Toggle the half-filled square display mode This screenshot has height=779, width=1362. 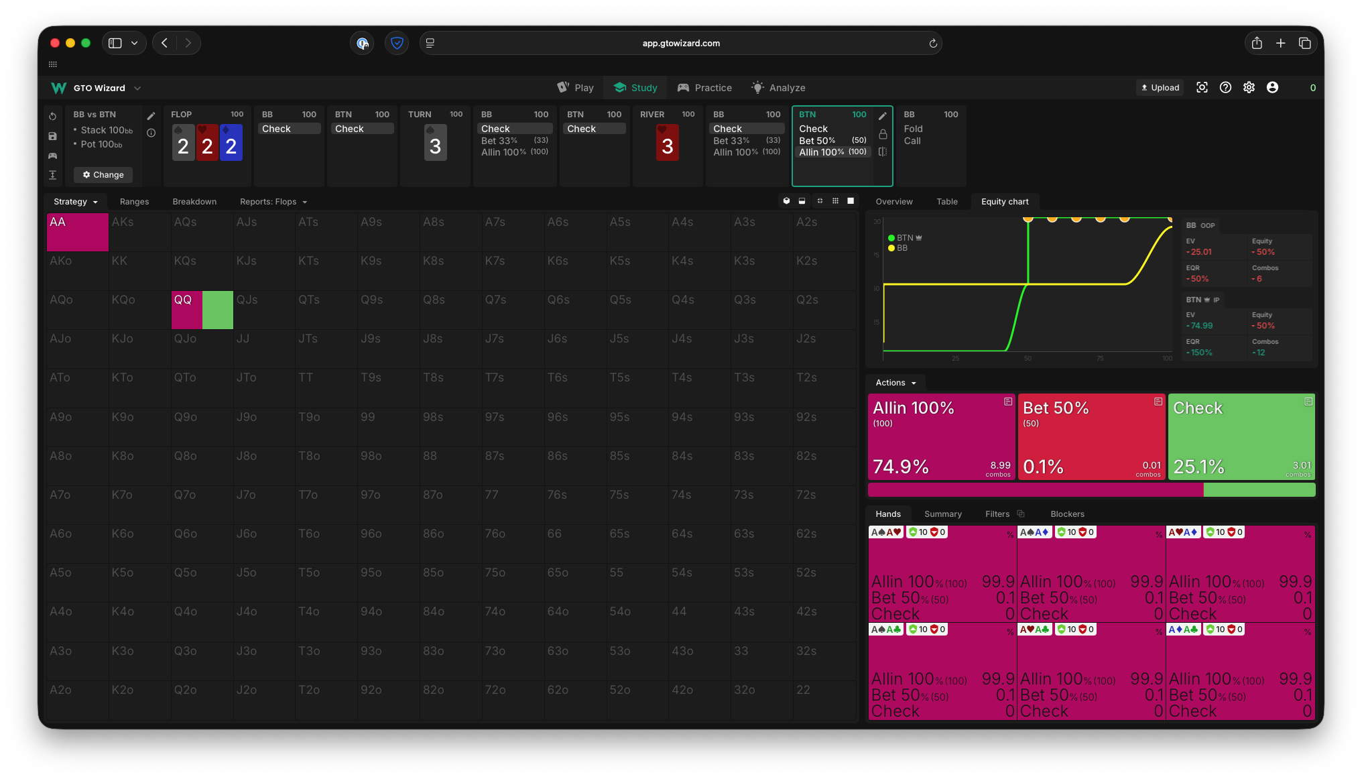click(x=802, y=201)
